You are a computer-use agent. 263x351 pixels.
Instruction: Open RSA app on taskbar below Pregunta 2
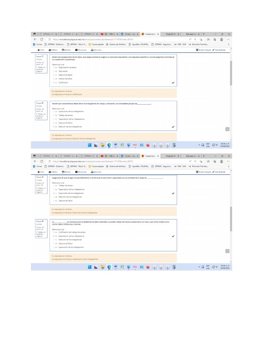click(135, 145)
